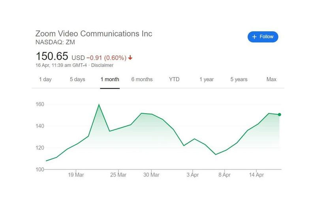Click the green current price dot on chart
The height and width of the screenshot is (211, 316).
pyautogui.click(x=279, y=115)
